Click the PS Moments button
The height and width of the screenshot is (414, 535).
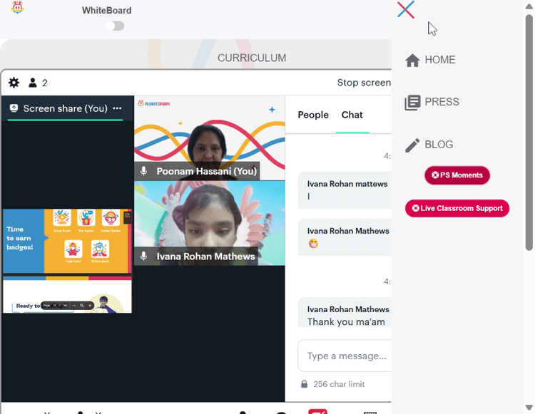point(457,175)
